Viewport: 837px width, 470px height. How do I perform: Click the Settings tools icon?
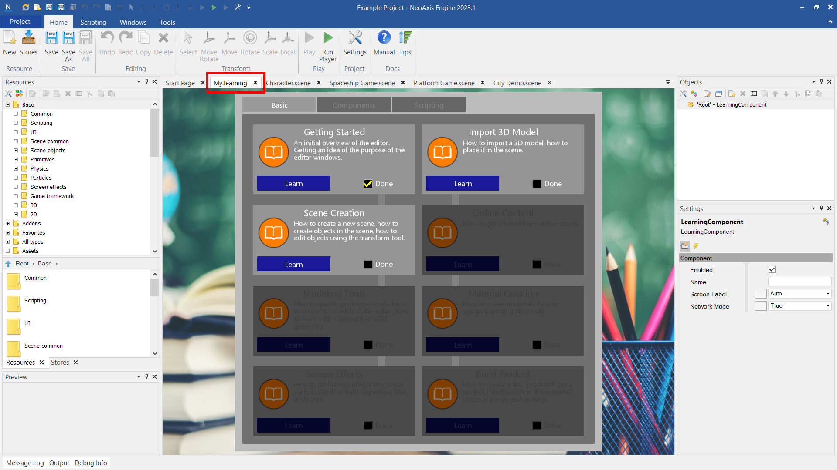coord(355,38)
